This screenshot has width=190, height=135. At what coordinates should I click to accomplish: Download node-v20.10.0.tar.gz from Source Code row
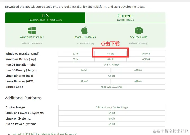pos(112,87)
